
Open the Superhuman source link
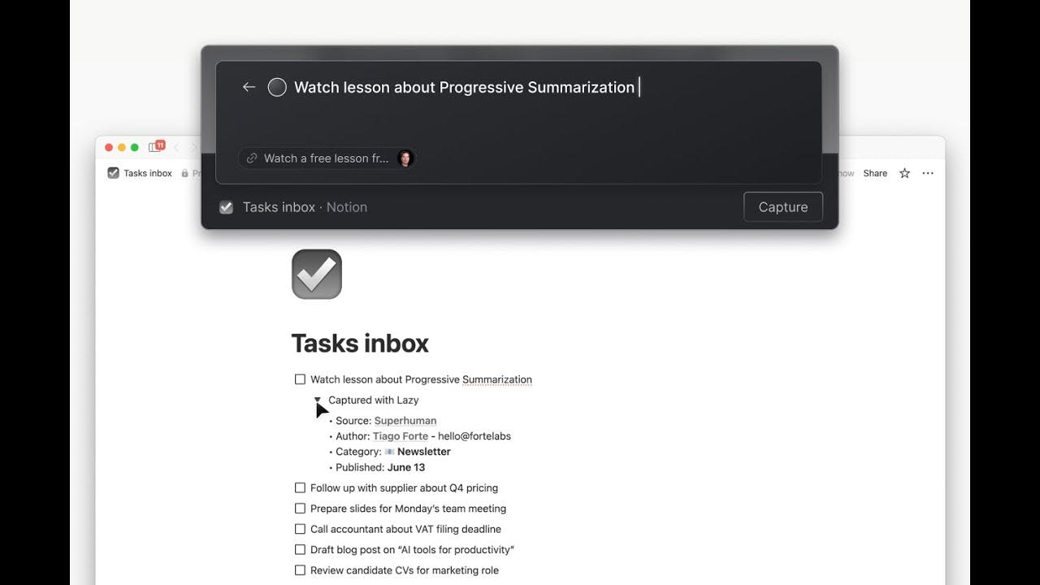[x=405, y=421]
